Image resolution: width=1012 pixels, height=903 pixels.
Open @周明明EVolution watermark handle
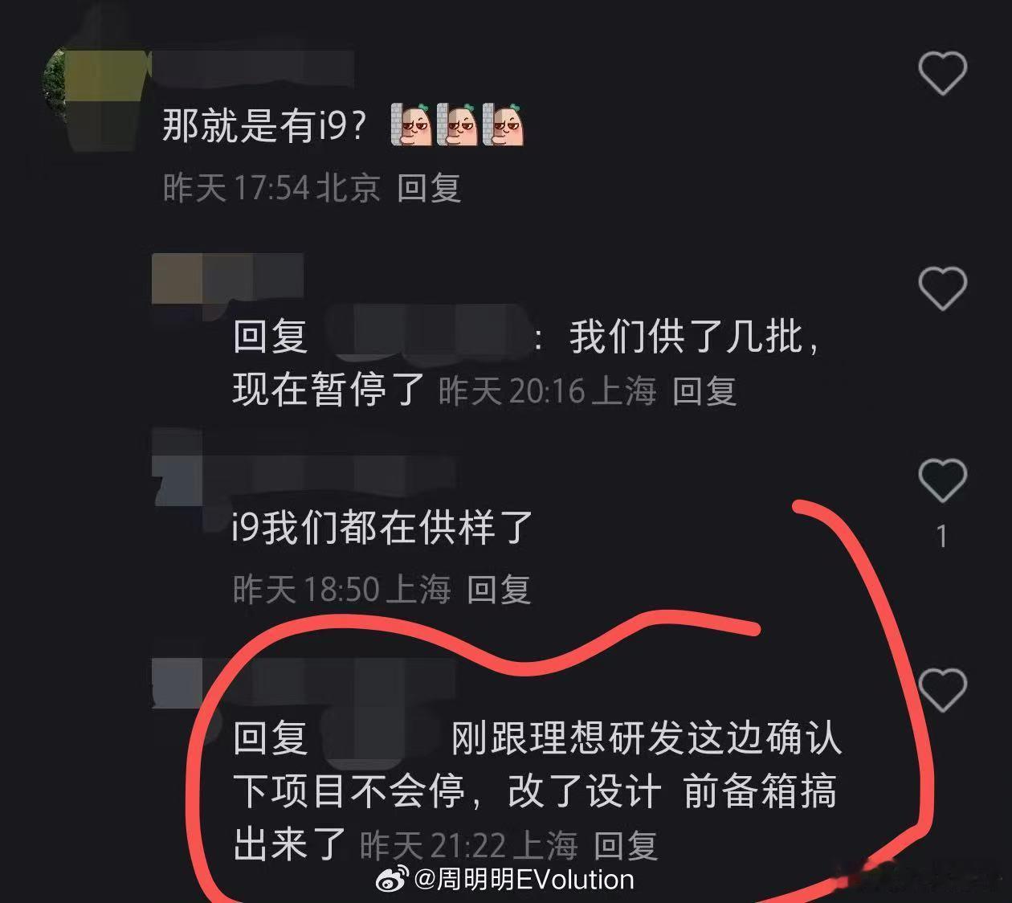524,880
